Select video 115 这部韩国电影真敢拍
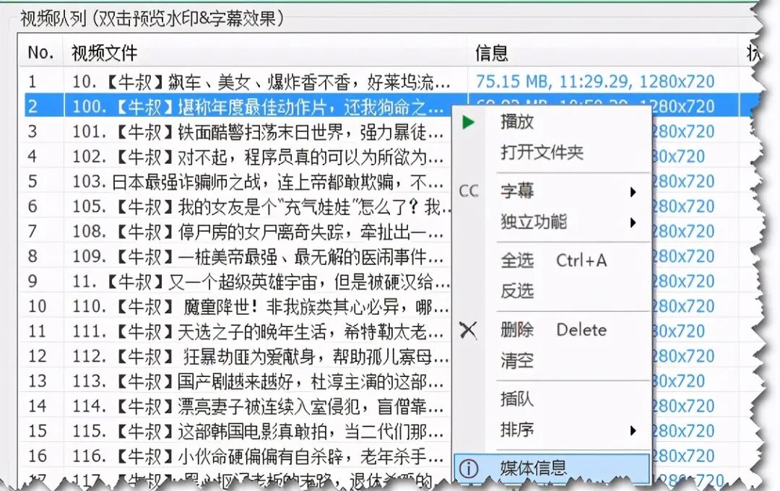The image size is (780, 491). click(258, 431)
